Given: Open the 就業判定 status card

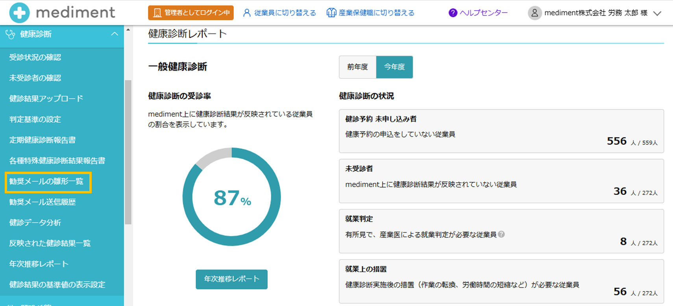Looking at the screenshot, I should (501, 231).
